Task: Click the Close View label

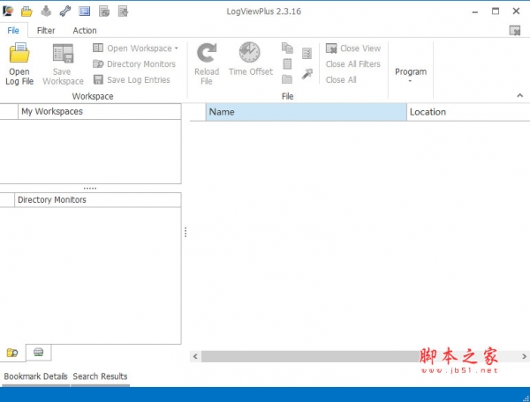Action: 360,48
